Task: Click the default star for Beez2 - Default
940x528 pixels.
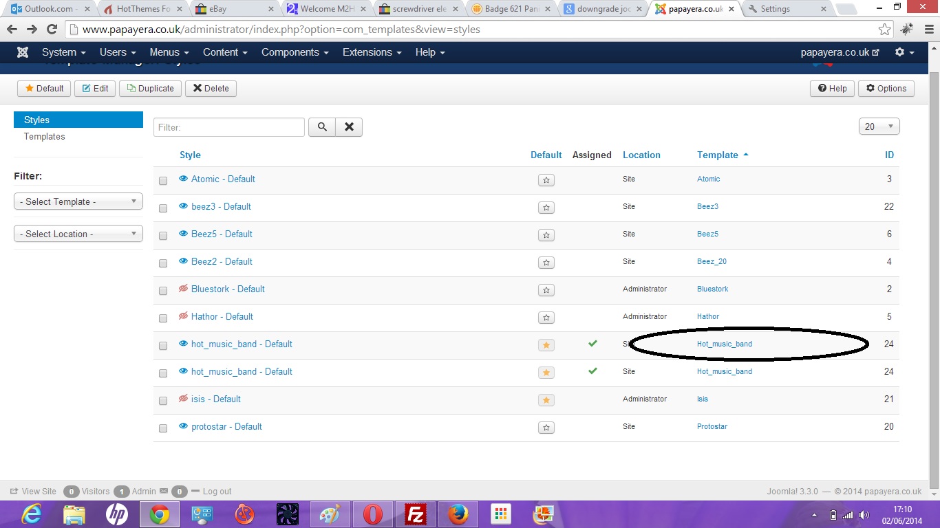Action: [x=546, y=263]
